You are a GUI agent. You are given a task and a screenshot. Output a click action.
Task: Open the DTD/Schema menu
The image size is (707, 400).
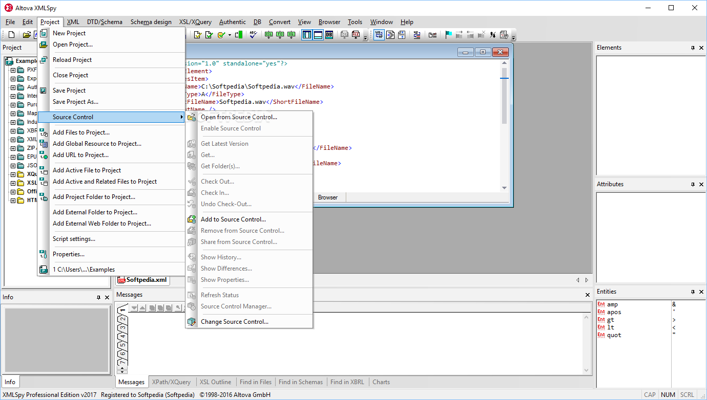point(105,22)
